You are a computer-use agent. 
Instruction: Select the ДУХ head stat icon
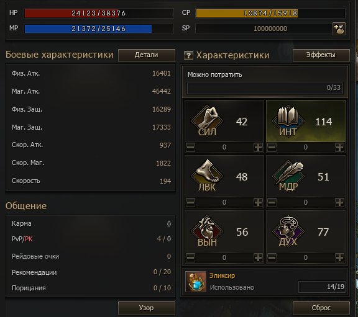tap(288, 231)
